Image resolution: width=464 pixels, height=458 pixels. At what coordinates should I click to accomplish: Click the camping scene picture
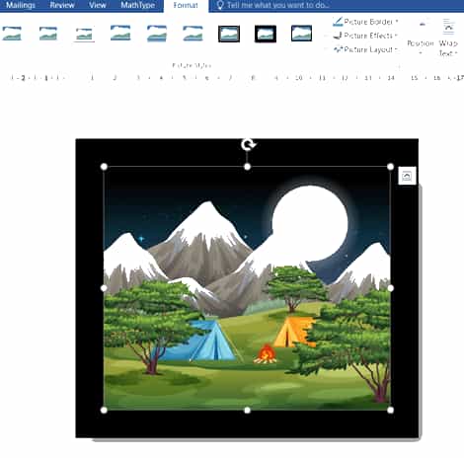click(x=247, y=288)
